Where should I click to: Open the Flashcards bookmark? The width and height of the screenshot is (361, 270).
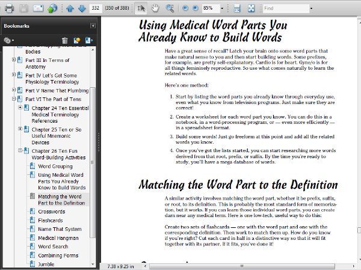click(51, 220)
